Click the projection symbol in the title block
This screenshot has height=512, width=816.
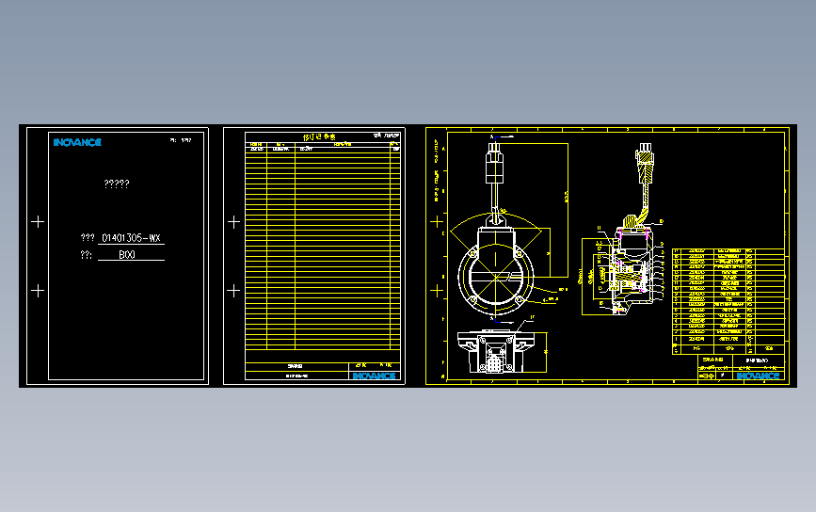[x=706, y=376]
